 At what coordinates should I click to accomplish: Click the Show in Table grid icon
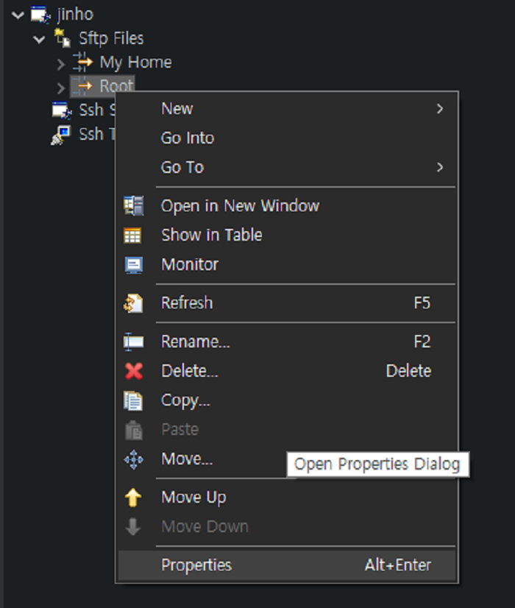point(133,236)
